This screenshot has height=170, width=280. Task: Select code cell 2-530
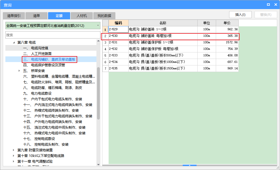(x=119, y=36)
